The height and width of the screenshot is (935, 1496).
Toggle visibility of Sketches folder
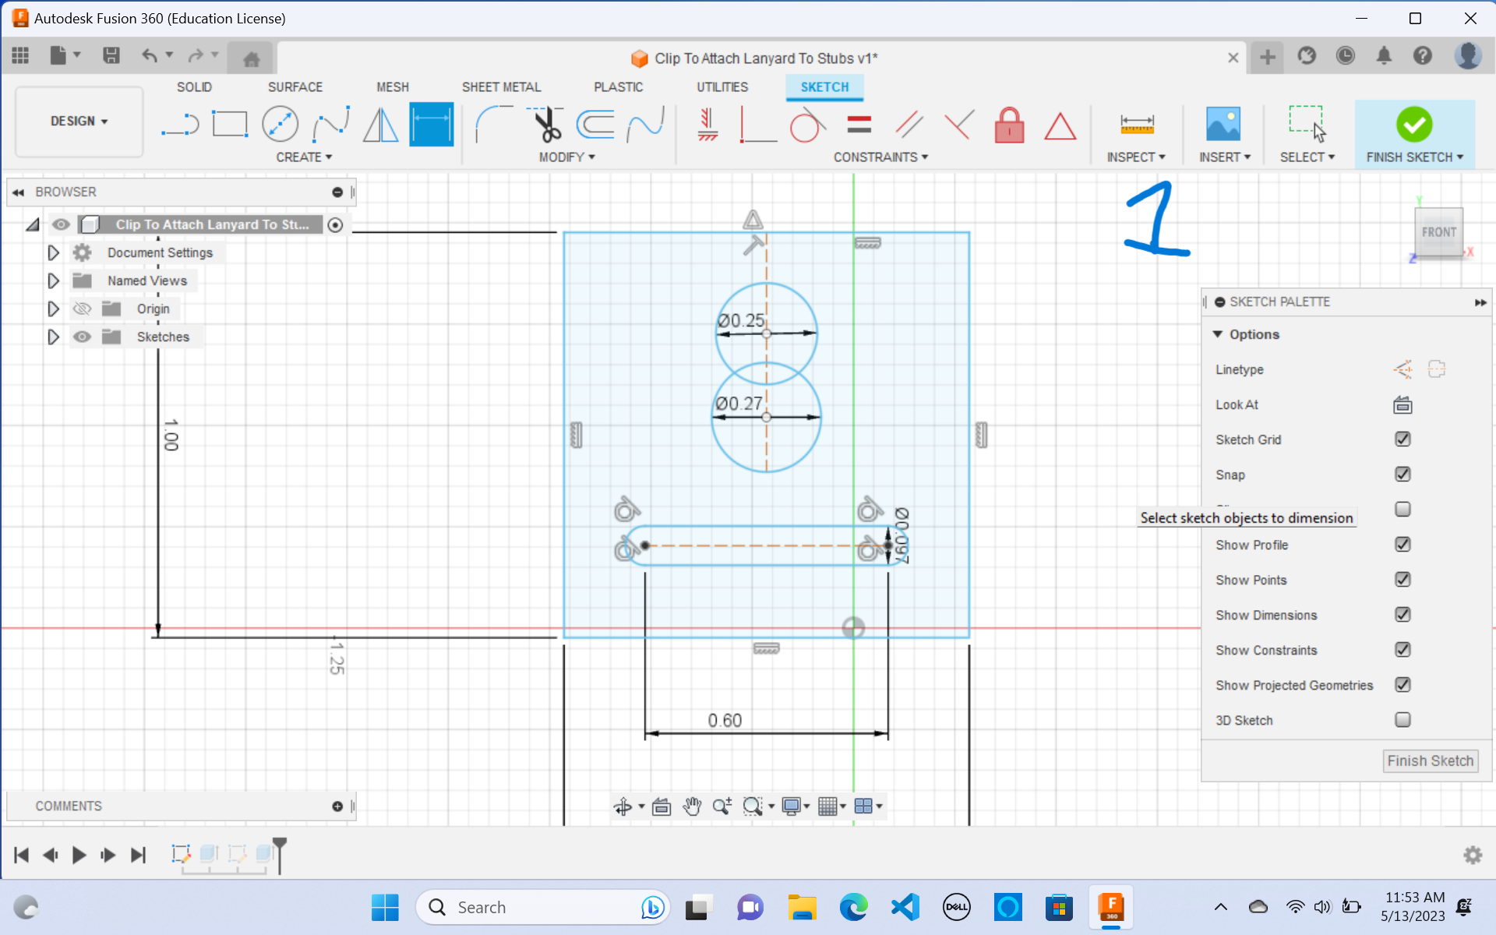(x=82, y=337)
